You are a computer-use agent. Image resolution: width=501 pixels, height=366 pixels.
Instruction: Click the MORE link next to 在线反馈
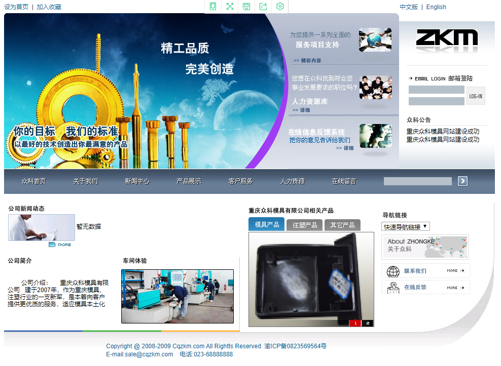click(x=455, y=288)
